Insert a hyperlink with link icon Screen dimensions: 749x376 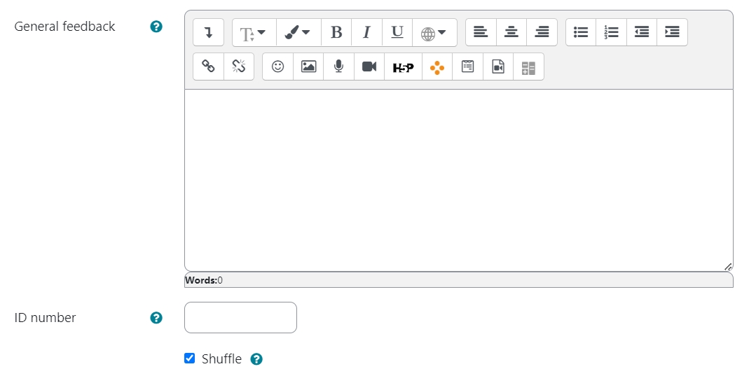click(208, 67)
